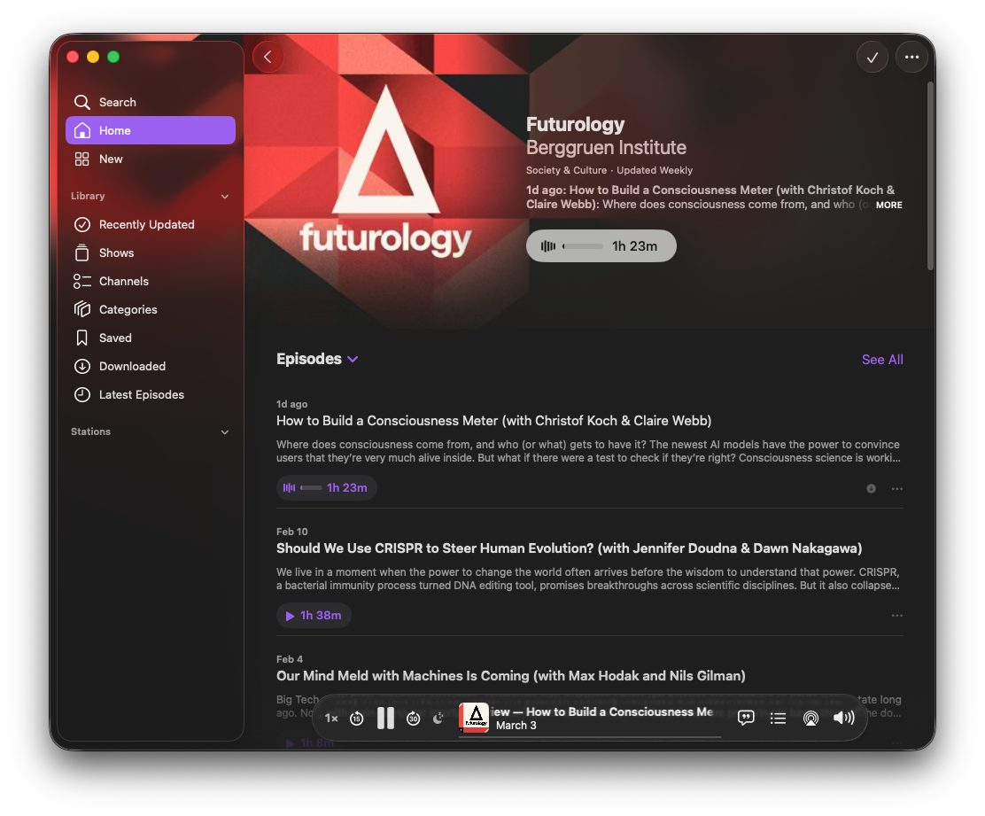
Task: Open the Episodes filter dropdown
Action: (317, 359)
